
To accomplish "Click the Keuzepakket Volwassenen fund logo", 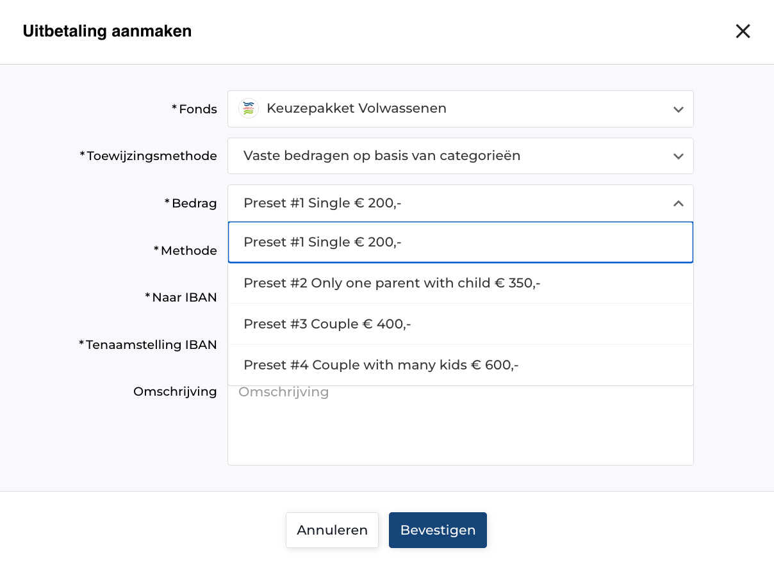I will (249, 109).
